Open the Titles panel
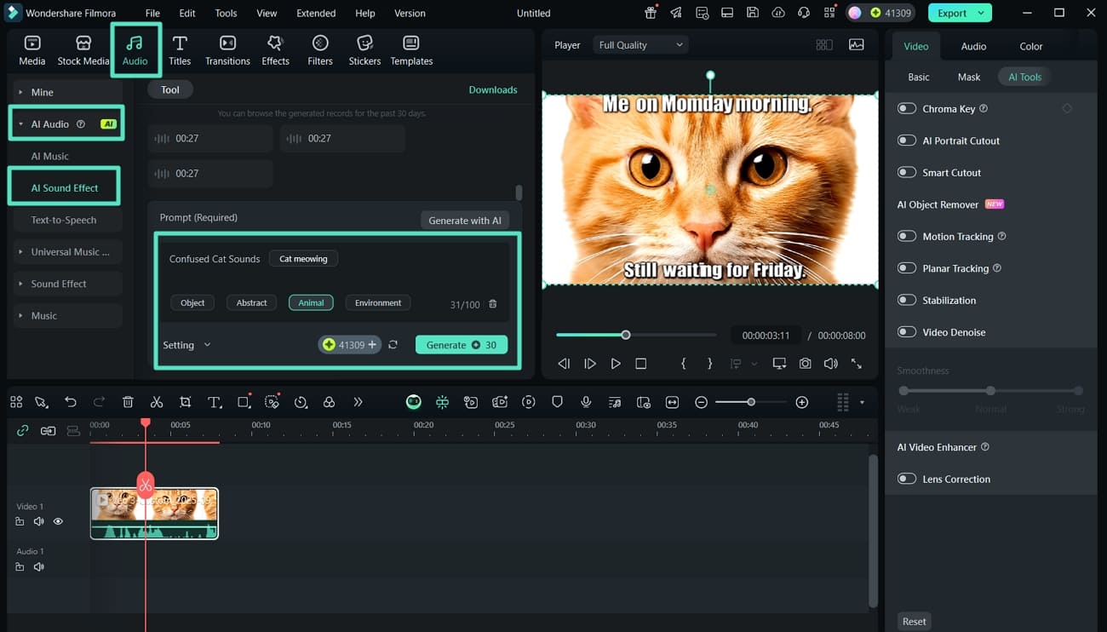Image resolution: width=1107 pixels, height=632 pixels. pyautogui.click(x=180, y=50)
